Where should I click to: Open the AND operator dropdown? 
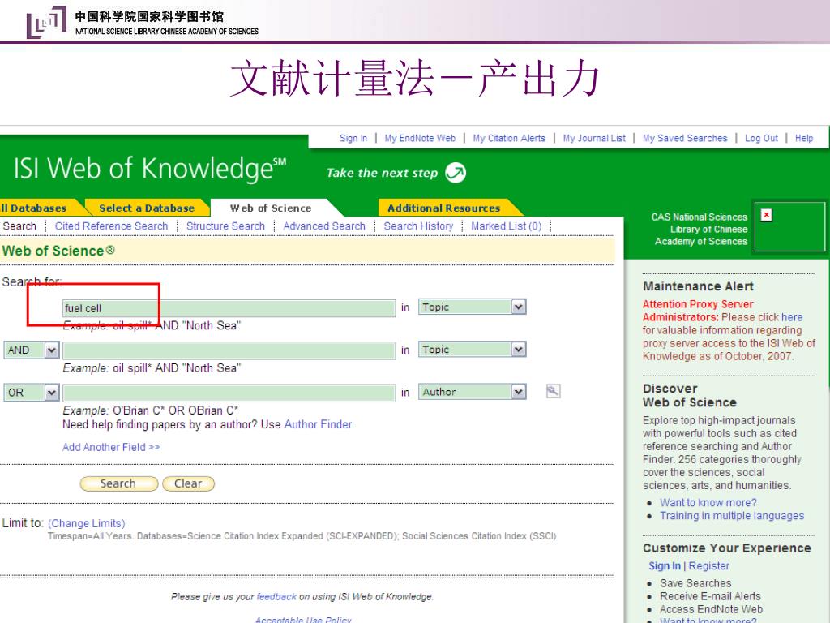click(x=51, y=350)
